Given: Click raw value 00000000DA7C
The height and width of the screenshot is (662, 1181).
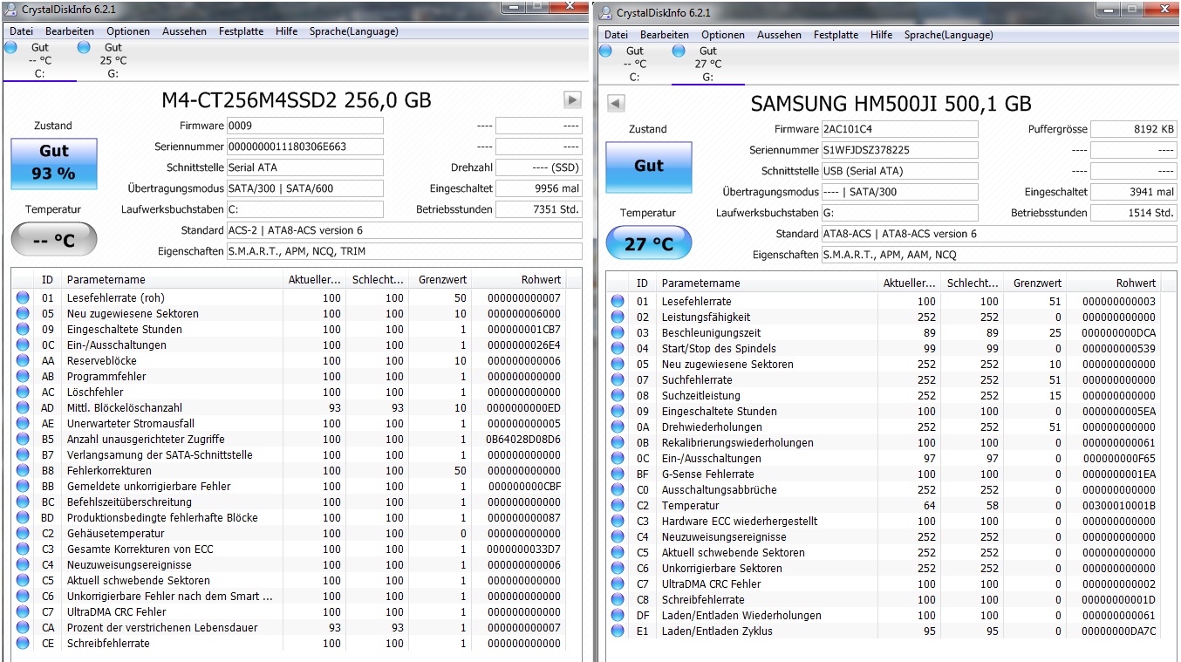Looking at the screenshot, I should point(1118,631).
